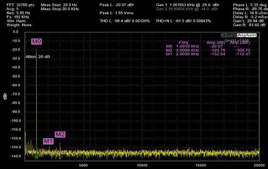The image size is (268, 169).
Task: Click the Phase R: -89.76 readout
Action: [x=250, y=9]
